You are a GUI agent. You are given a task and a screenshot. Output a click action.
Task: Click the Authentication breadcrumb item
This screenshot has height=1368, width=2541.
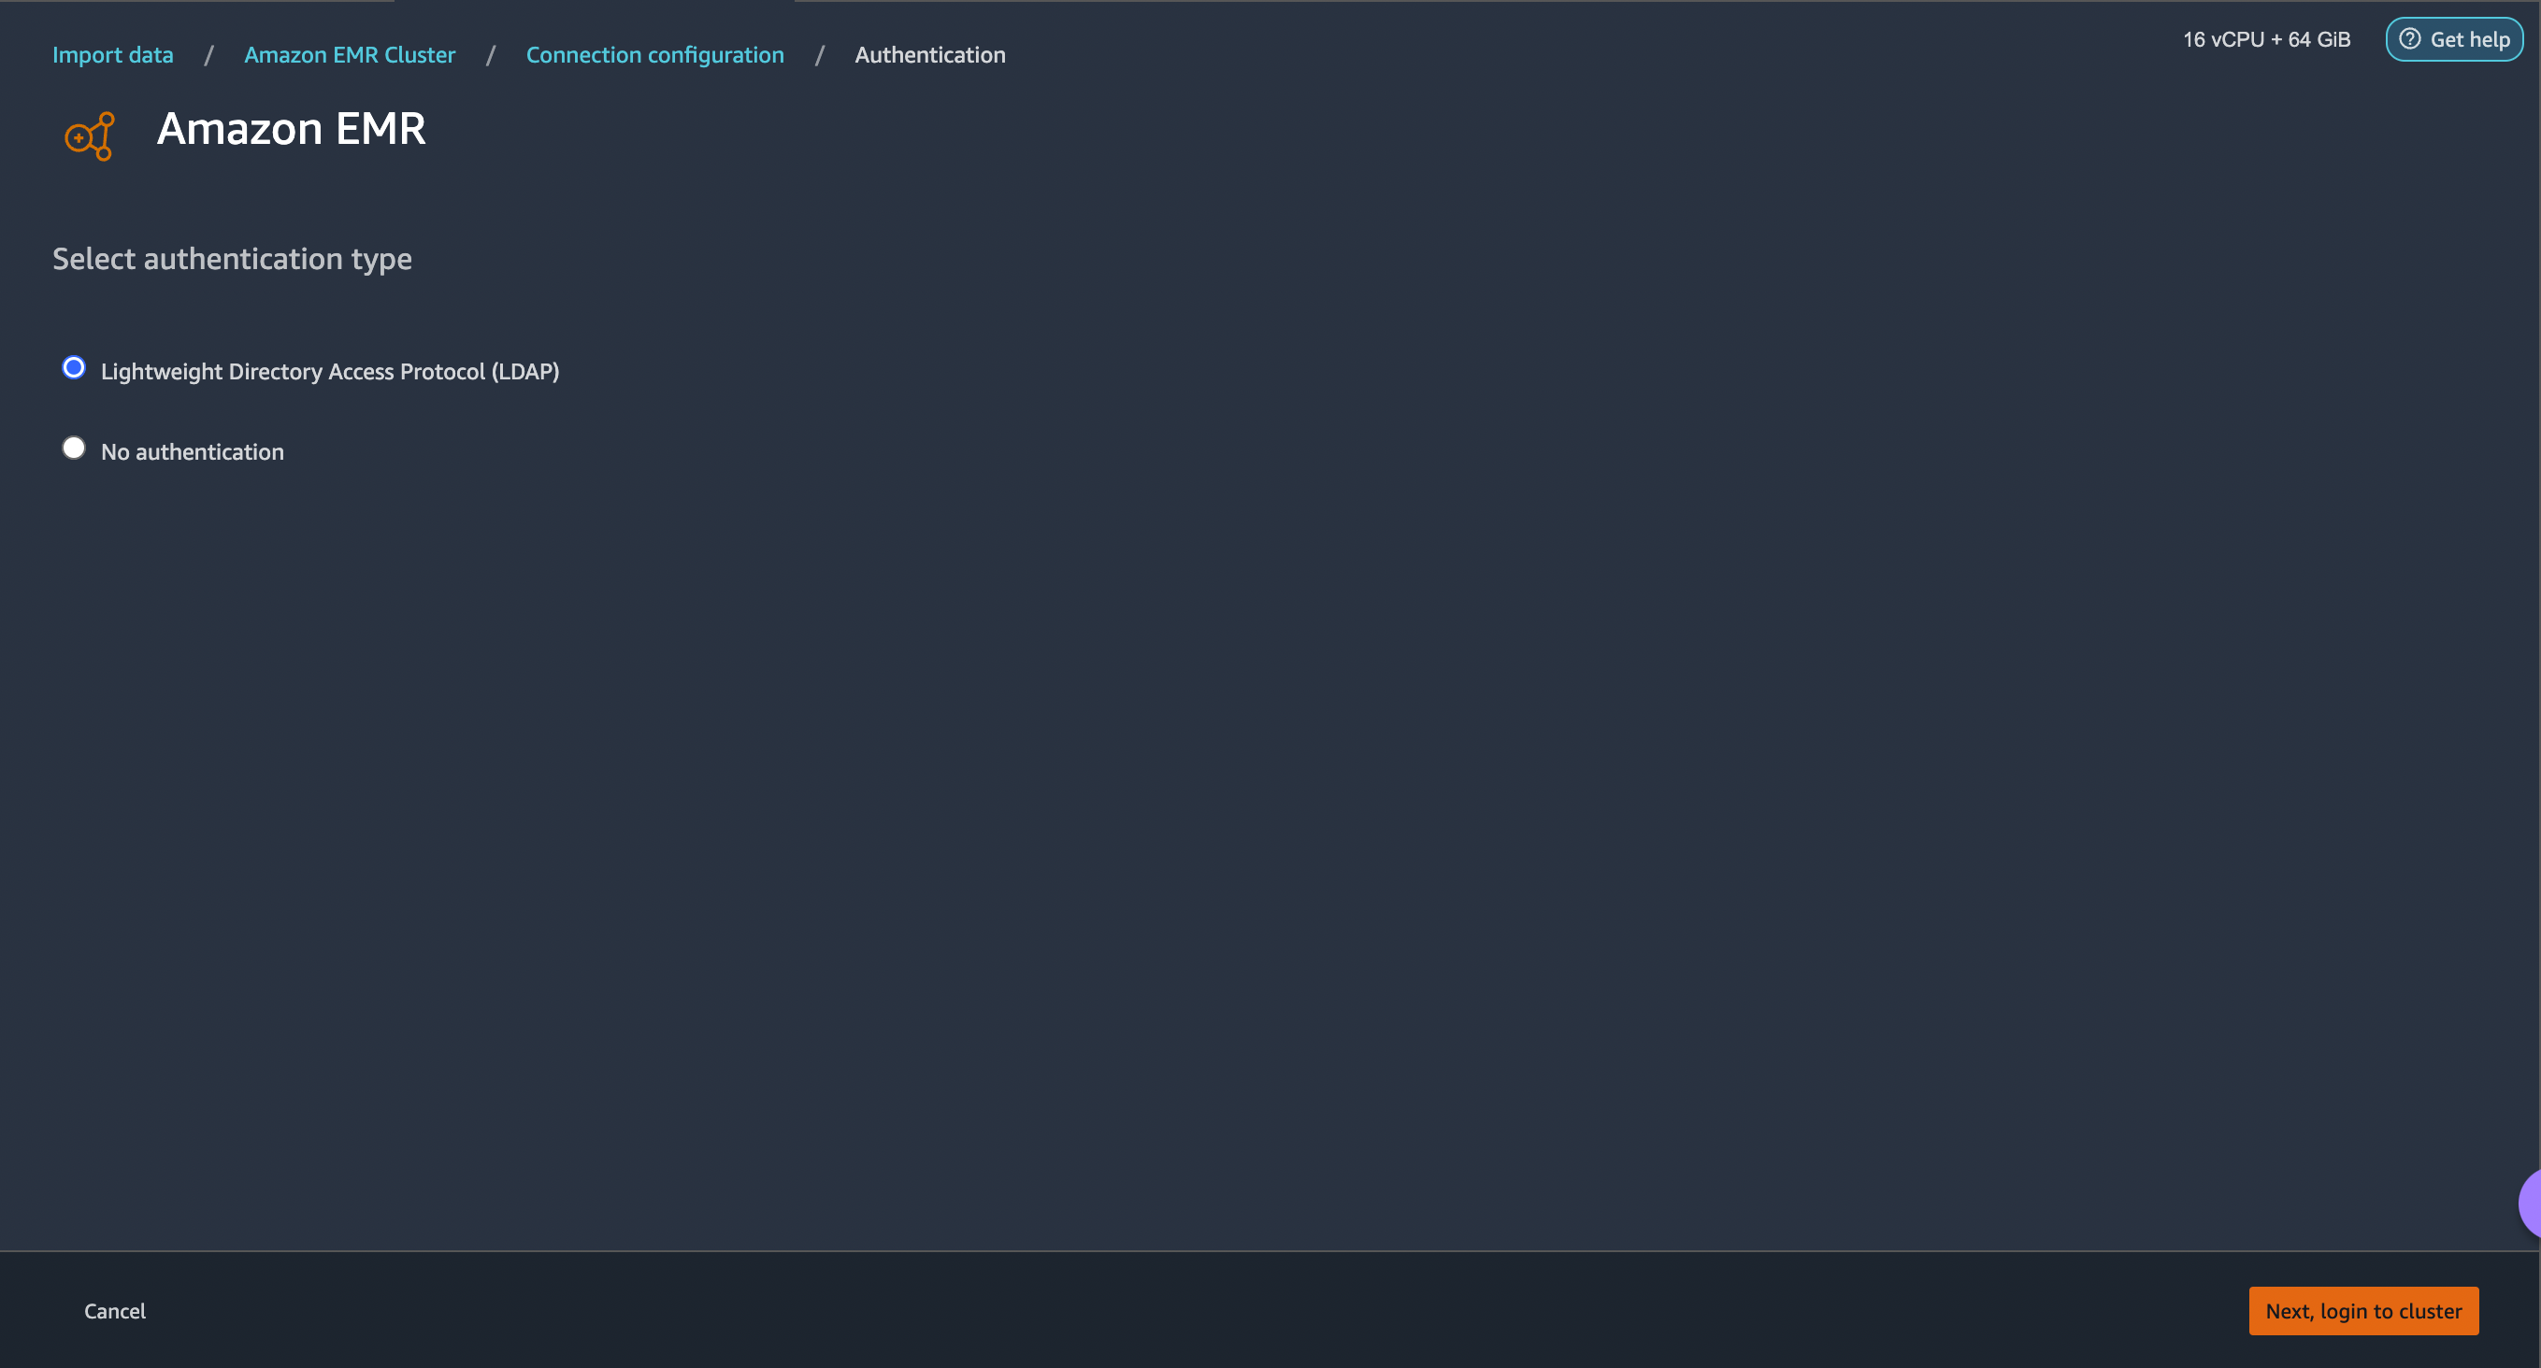point(930,55)
